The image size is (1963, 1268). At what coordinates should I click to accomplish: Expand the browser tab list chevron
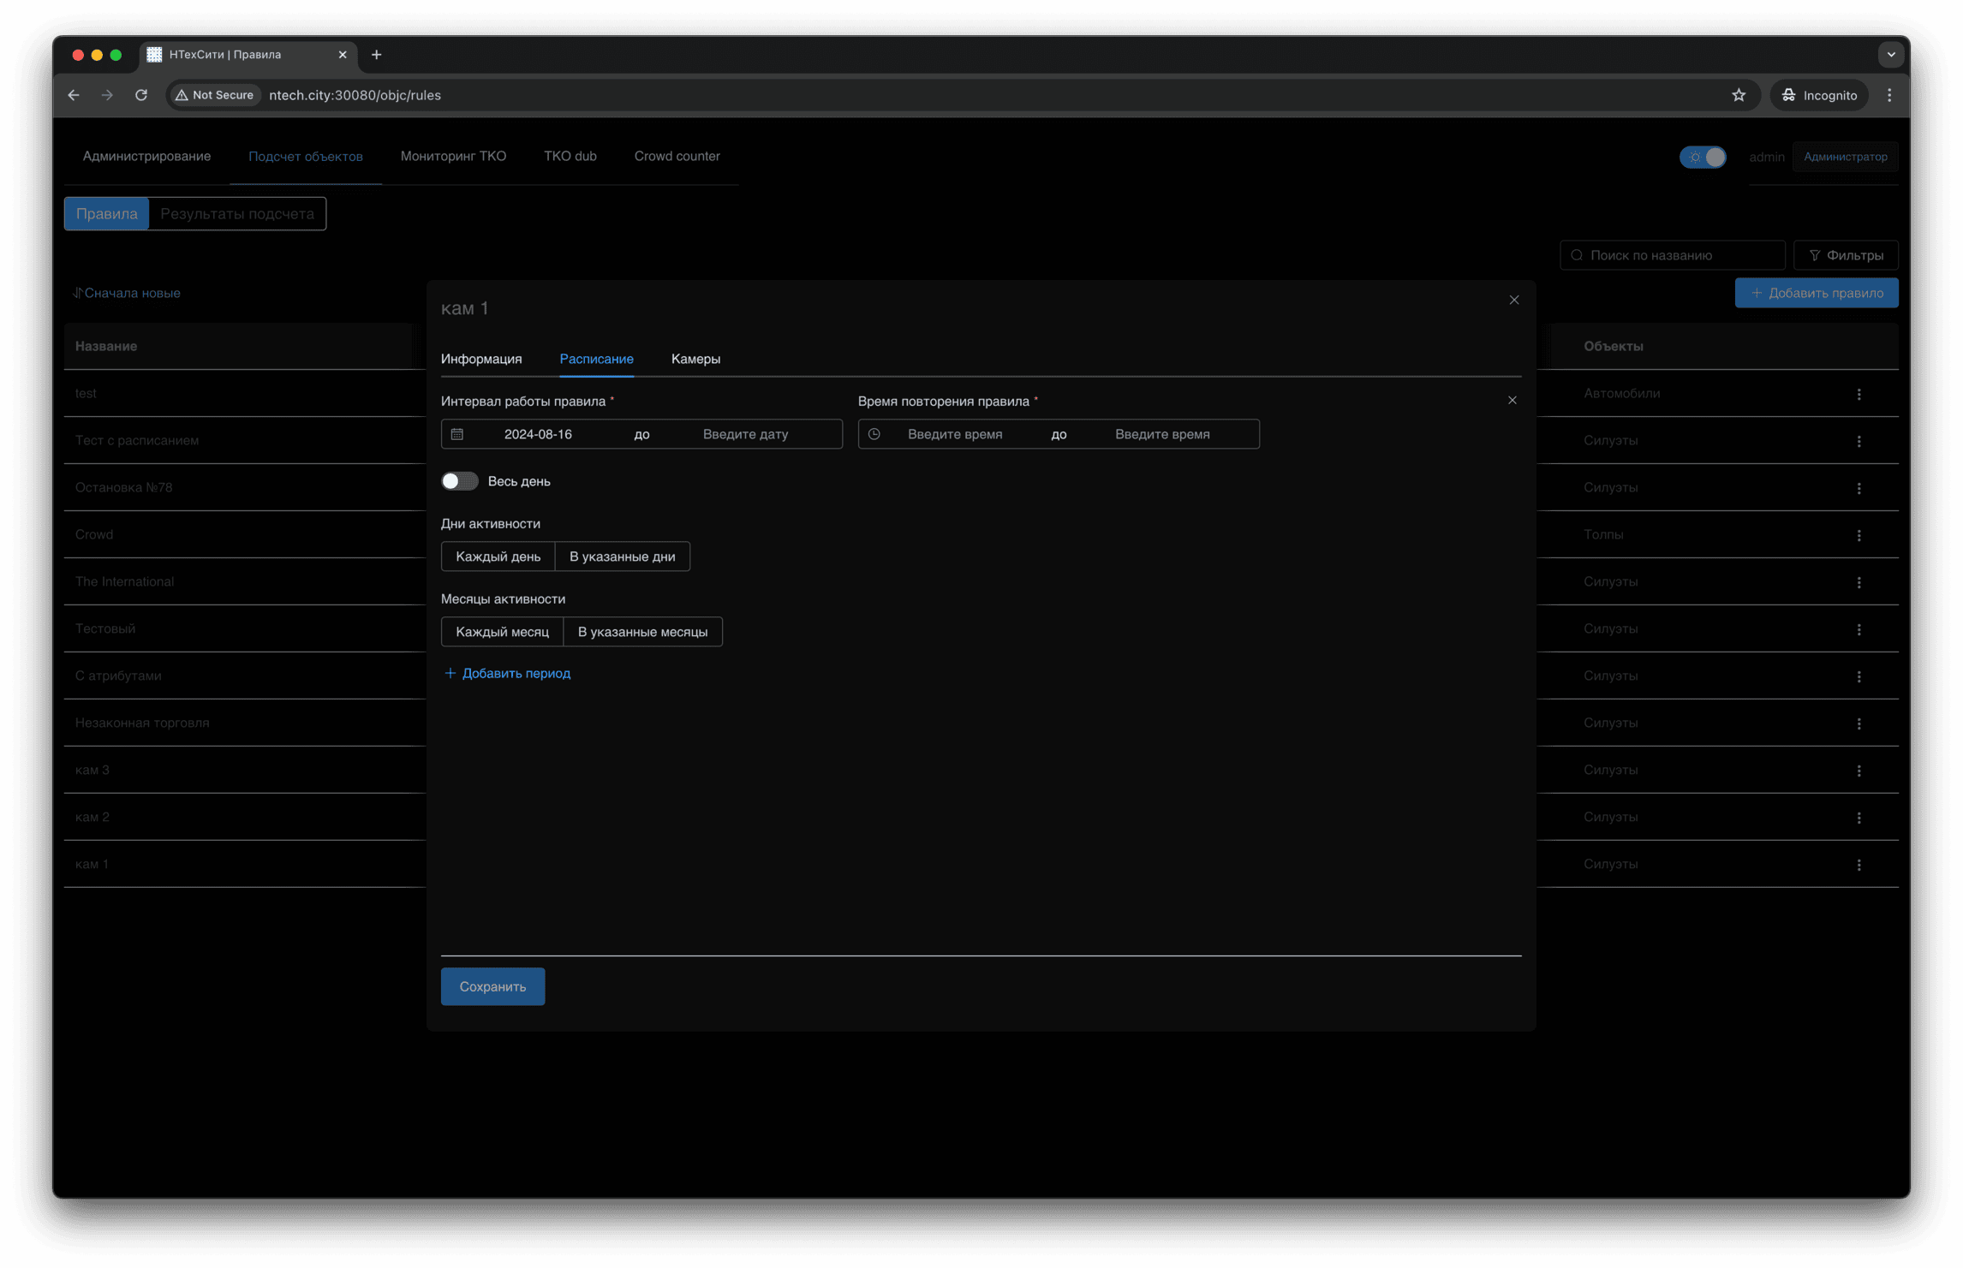click(1890, 55)
